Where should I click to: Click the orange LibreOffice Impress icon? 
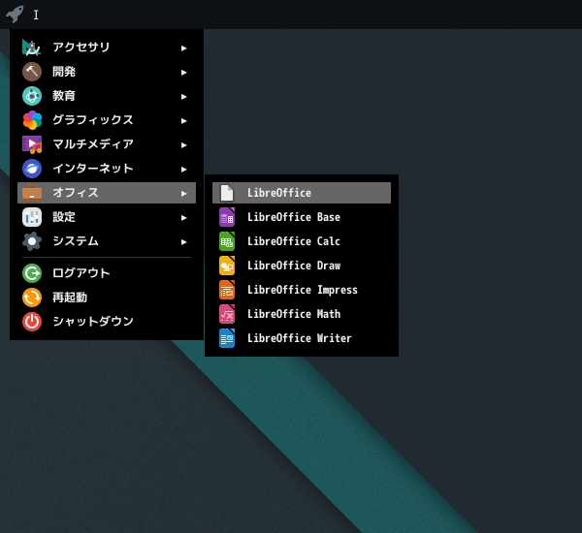(227, 290)
